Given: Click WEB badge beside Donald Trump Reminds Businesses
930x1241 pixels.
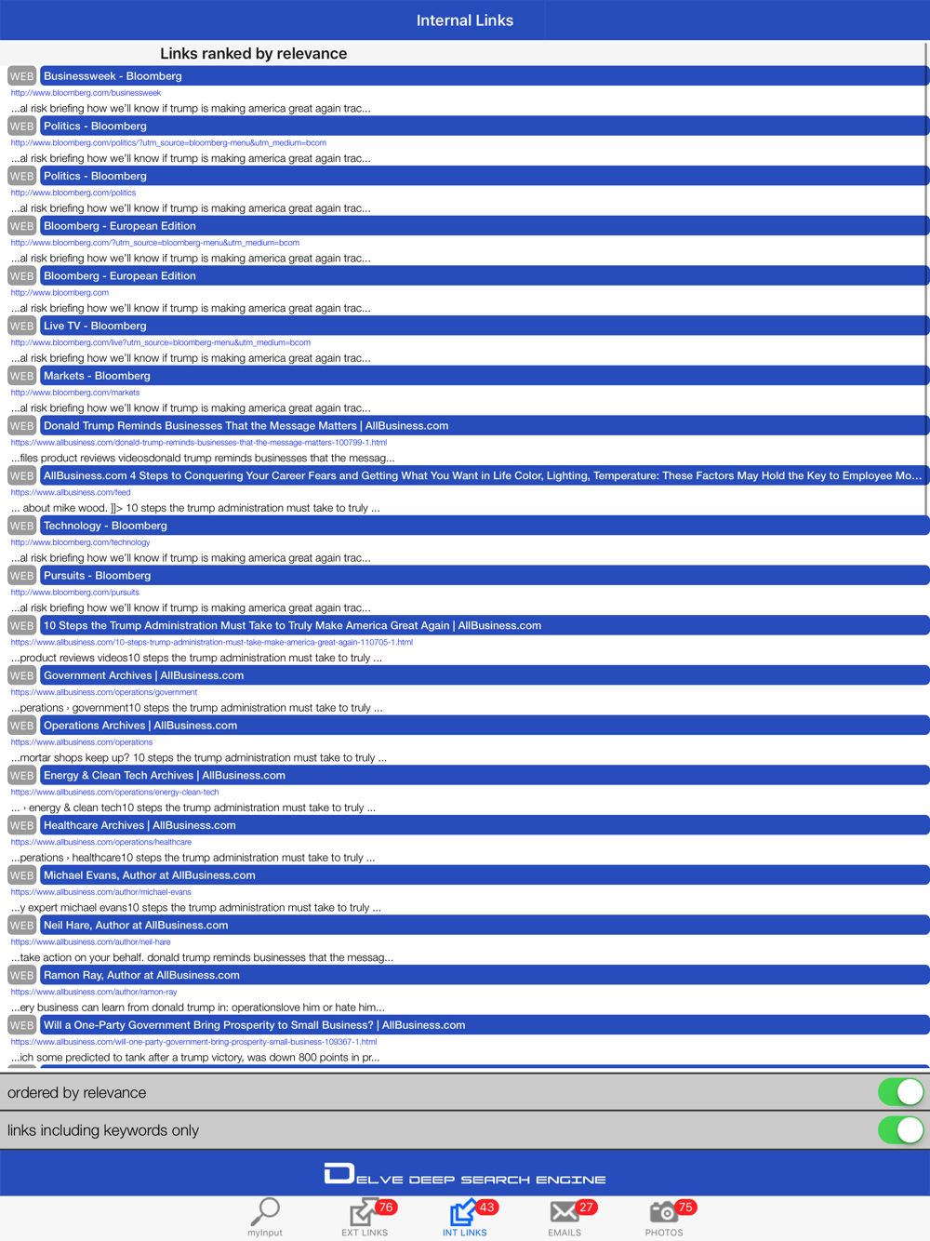Looking at the screenshot, I should click(x=21, y=426).
